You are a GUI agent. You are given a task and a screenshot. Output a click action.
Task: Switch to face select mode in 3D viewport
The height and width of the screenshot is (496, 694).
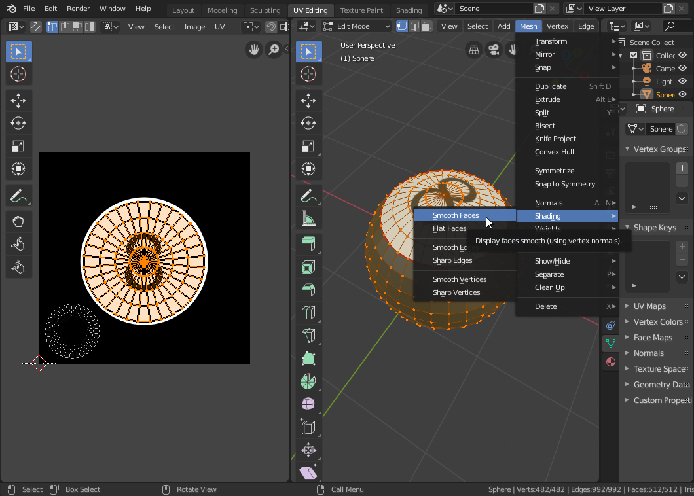click(427, 27)
